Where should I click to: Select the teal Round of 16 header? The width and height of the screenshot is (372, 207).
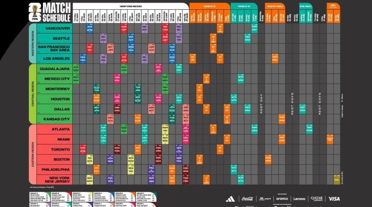244,6
